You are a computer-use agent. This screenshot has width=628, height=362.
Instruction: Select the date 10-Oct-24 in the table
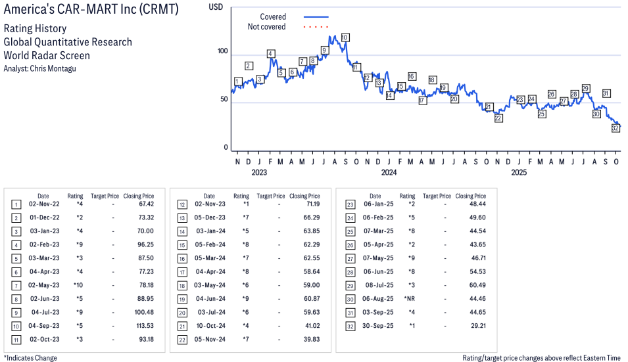coord(209,326)
